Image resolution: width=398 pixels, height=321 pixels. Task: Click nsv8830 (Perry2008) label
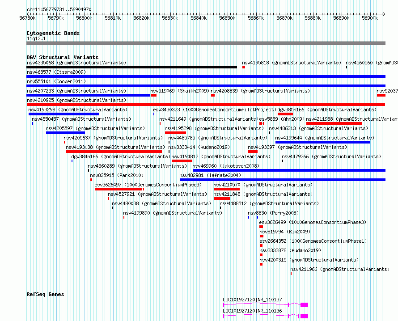coord(273,213)
